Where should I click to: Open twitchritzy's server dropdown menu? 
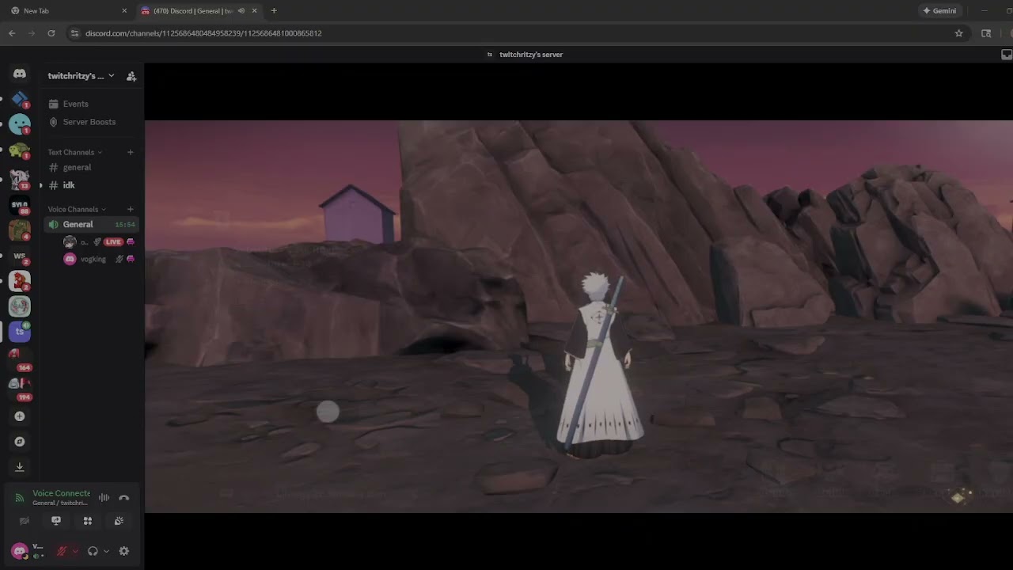(x=81, y=76)
